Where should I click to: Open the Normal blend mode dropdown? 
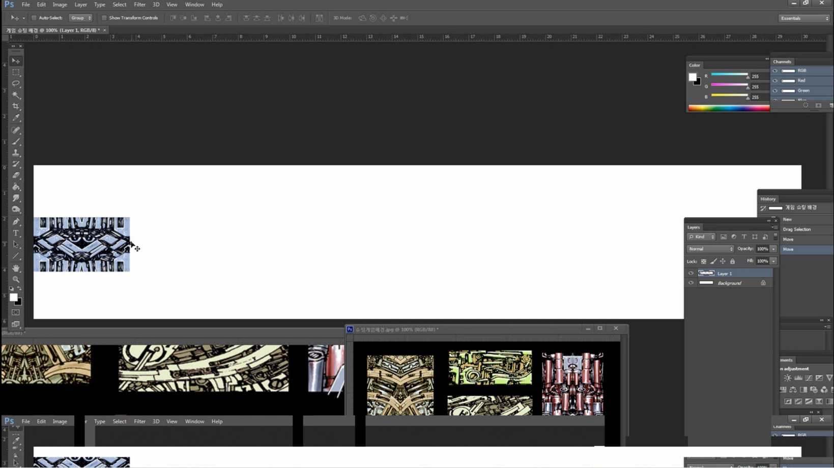[710, 249]
